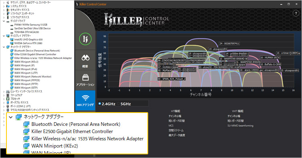Click chart label 10 - WARPSTAR-B9064D-W
302x158 pixels.
pos(234,59)
